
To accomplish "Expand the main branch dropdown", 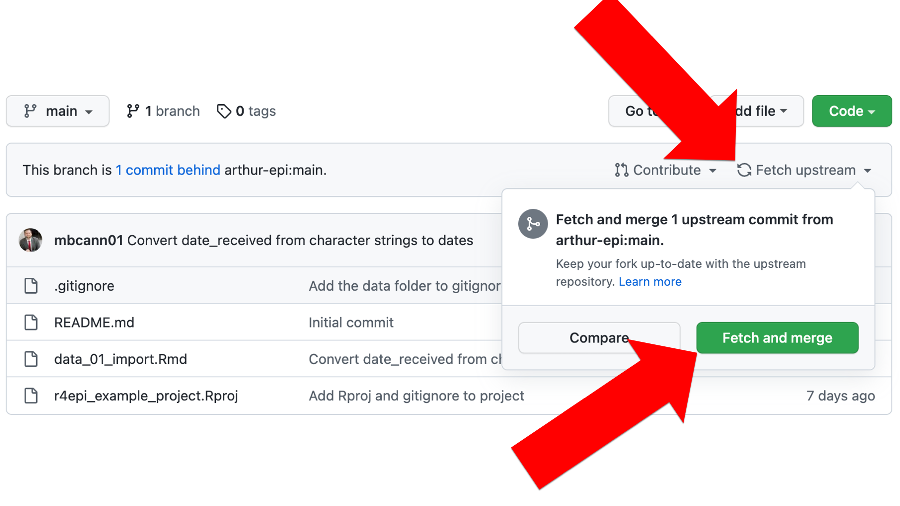I will click(58, 111).
